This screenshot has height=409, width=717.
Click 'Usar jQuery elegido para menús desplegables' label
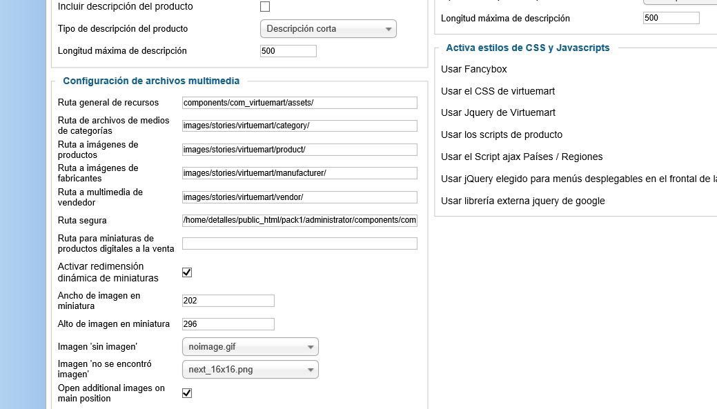579,179
